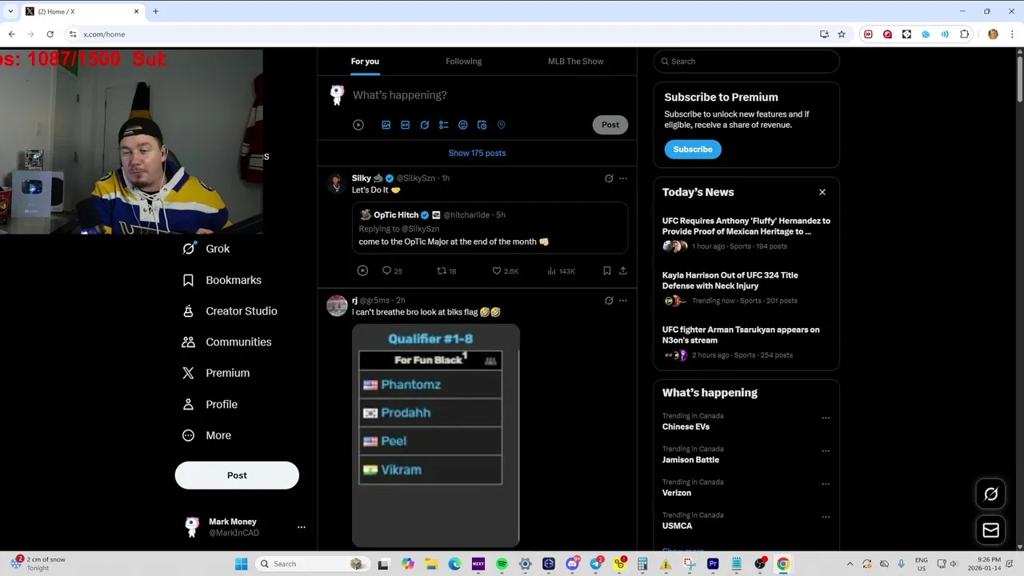Bookmark this tab with the star icon
Screen dimensions: 1024x576
tap(842, 34)
